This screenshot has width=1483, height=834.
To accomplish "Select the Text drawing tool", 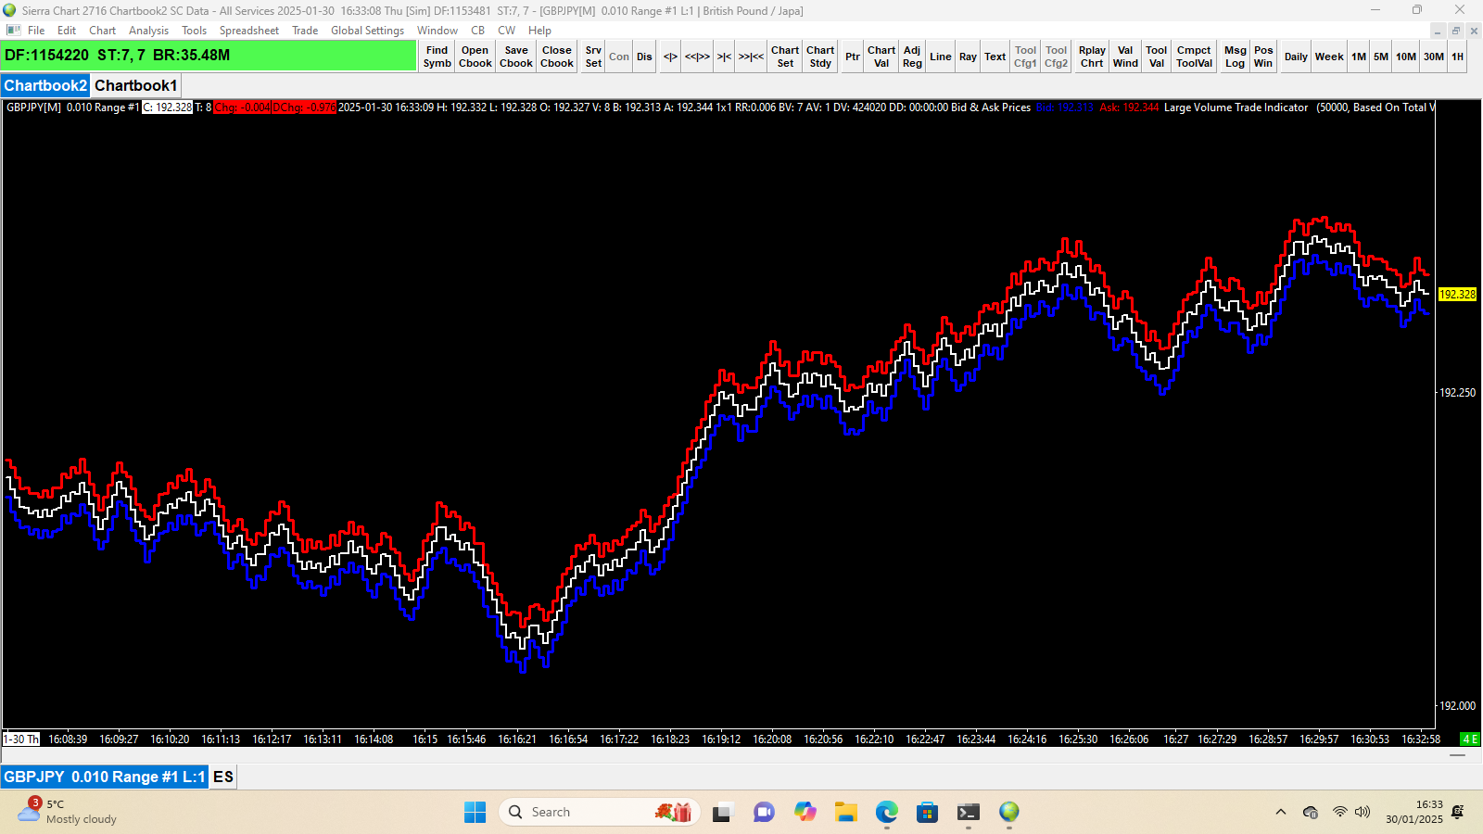I will (x=995, y=57).
